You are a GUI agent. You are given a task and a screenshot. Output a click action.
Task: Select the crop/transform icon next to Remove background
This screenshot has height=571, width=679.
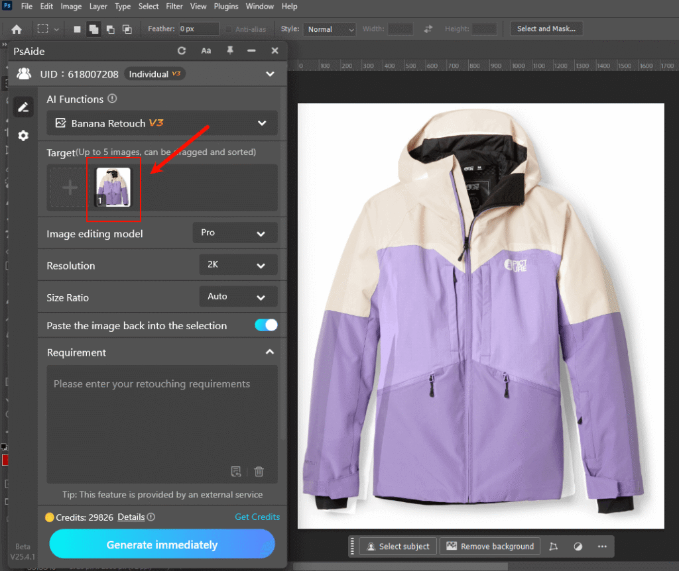click(x=554, y=546)
